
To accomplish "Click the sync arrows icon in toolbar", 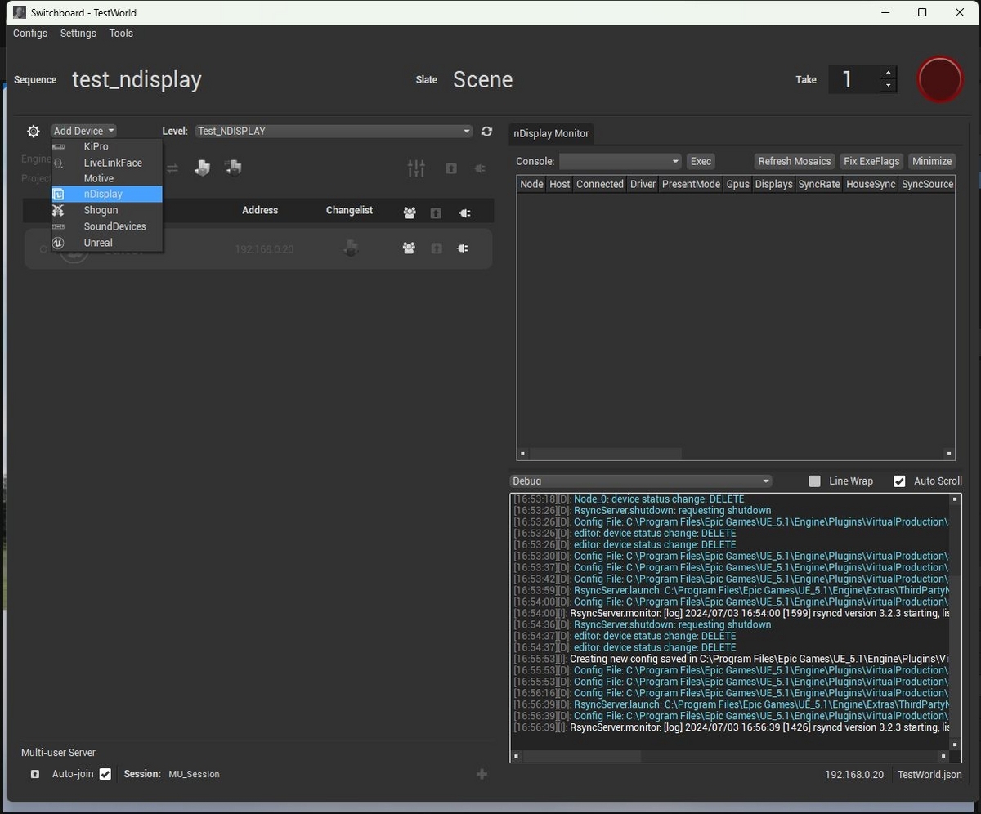I will (172, 168).
